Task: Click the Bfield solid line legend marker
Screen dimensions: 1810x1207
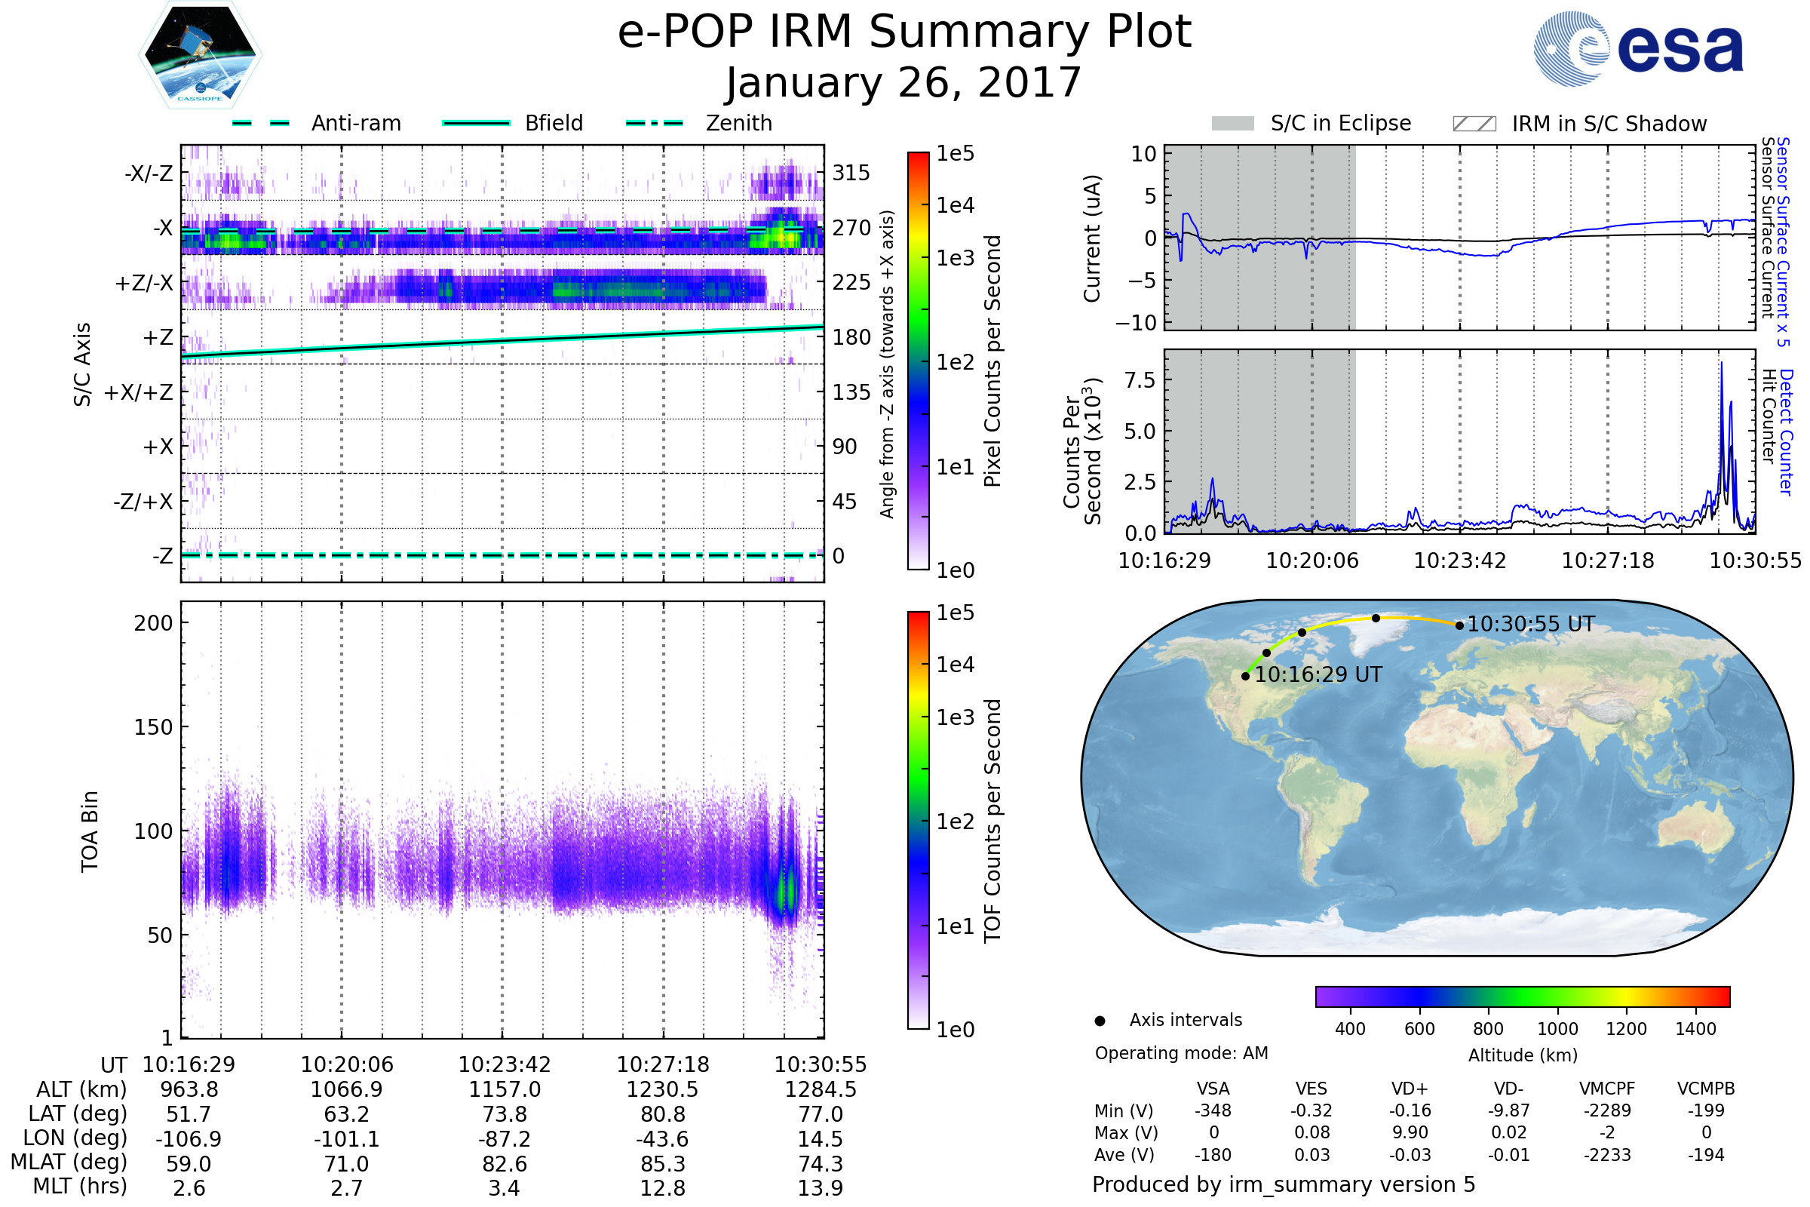Action: (x=476, y=123)
